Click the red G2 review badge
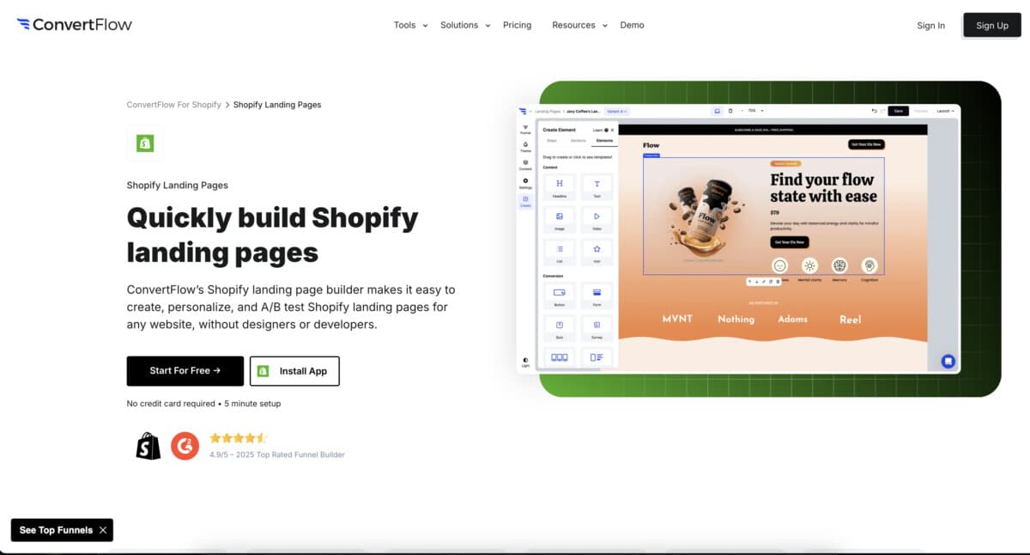This screenshot has height=555, width=1030. click(x=185, y=446)
